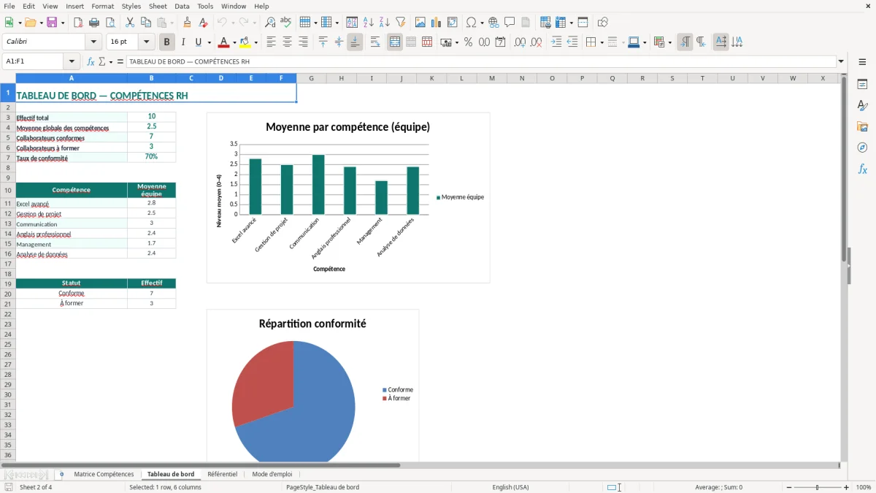Click Sort Descending icon
This screenshot has width=876, height=493.
pyautogui.click(x=385, y=23)
